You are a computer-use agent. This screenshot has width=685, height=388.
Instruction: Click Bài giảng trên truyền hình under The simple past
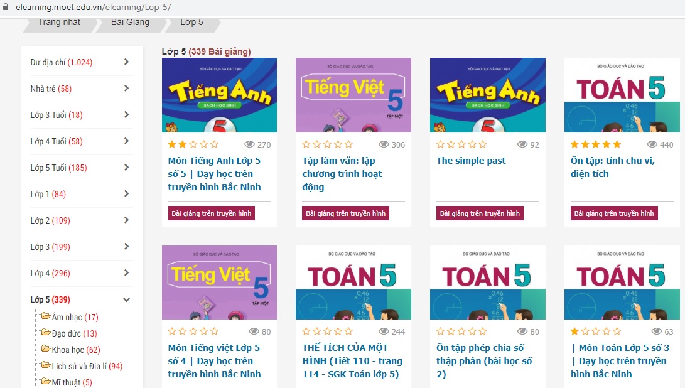480,213
